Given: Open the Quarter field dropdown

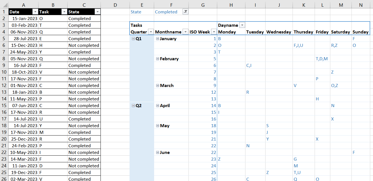Looking at the screenshot, I should [151, 32].
